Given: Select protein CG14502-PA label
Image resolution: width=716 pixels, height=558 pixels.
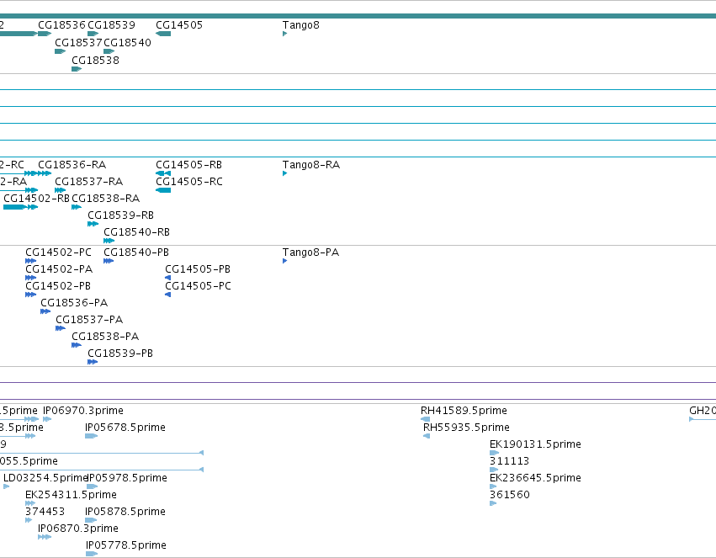Looking at the screenshot, I should (x=59, y=269).
